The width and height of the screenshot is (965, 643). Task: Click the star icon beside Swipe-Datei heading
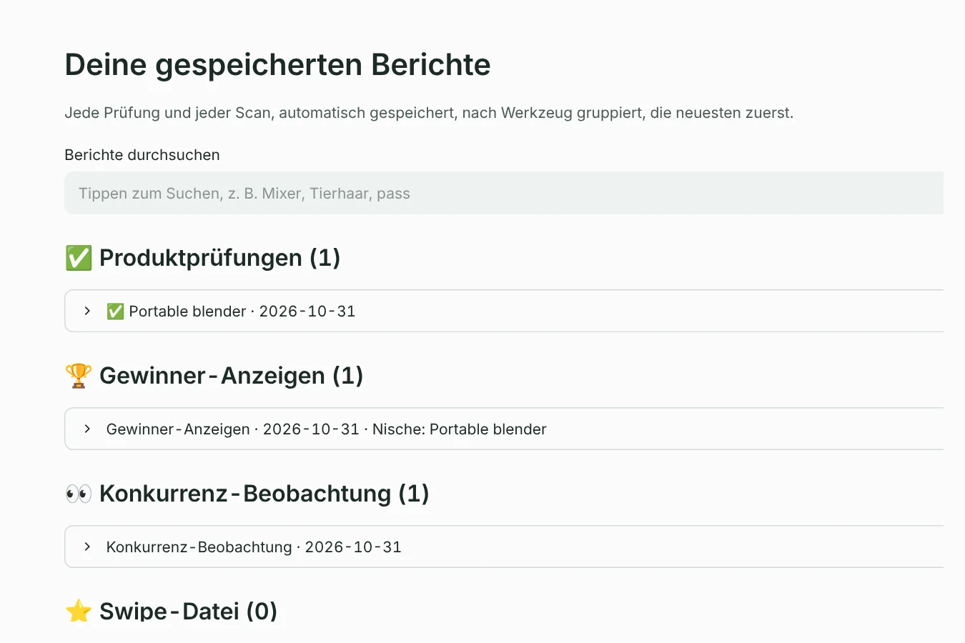[79, 612]
